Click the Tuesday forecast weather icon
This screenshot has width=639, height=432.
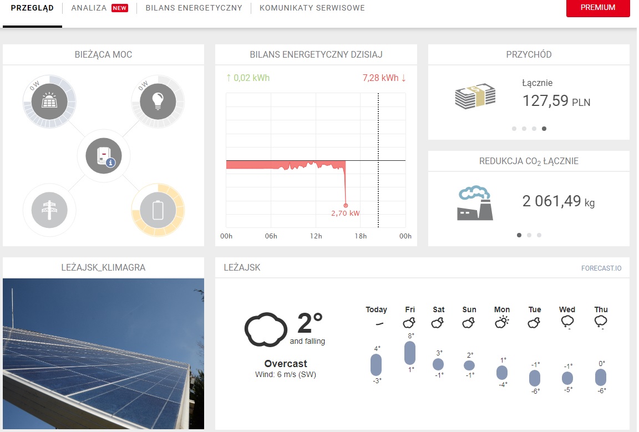(534, 323)
